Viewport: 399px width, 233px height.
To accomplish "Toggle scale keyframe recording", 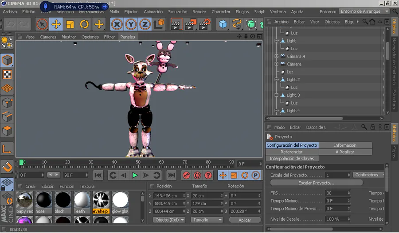I will (234, 175).
